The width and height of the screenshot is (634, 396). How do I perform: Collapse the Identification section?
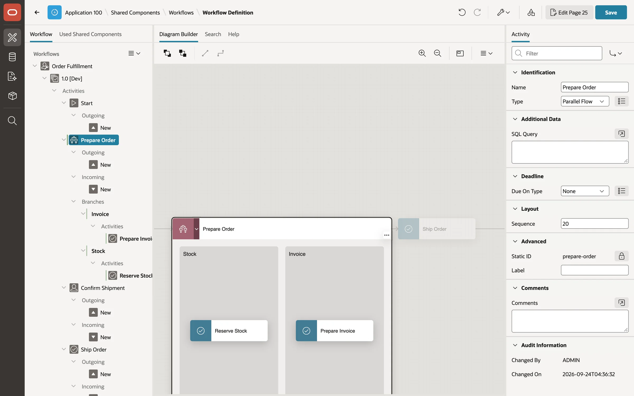coord(515,72)
